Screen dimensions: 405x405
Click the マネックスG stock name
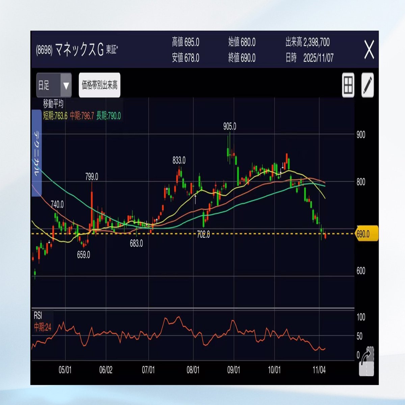(x=79, y=50)
